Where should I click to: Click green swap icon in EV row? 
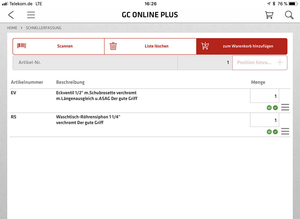point(269,108)
